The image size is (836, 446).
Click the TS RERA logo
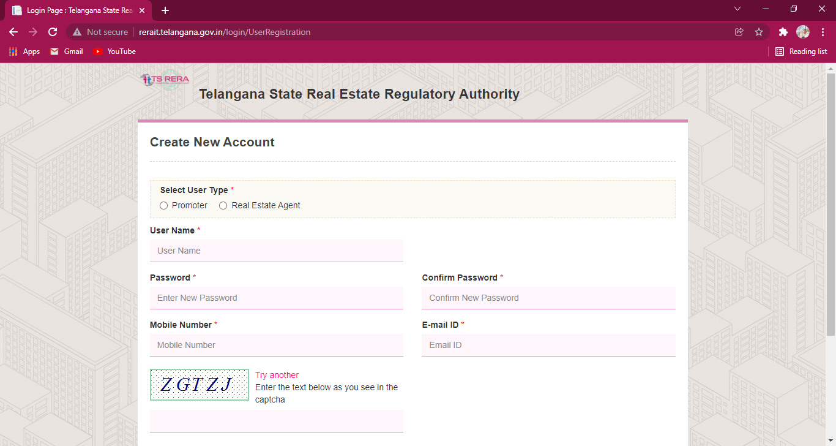(165, 80)
